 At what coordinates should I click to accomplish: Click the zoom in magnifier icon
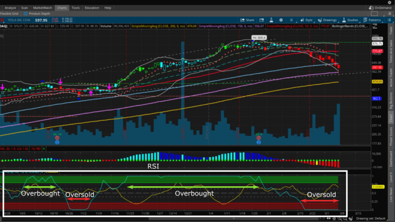[x=339, y=219]
